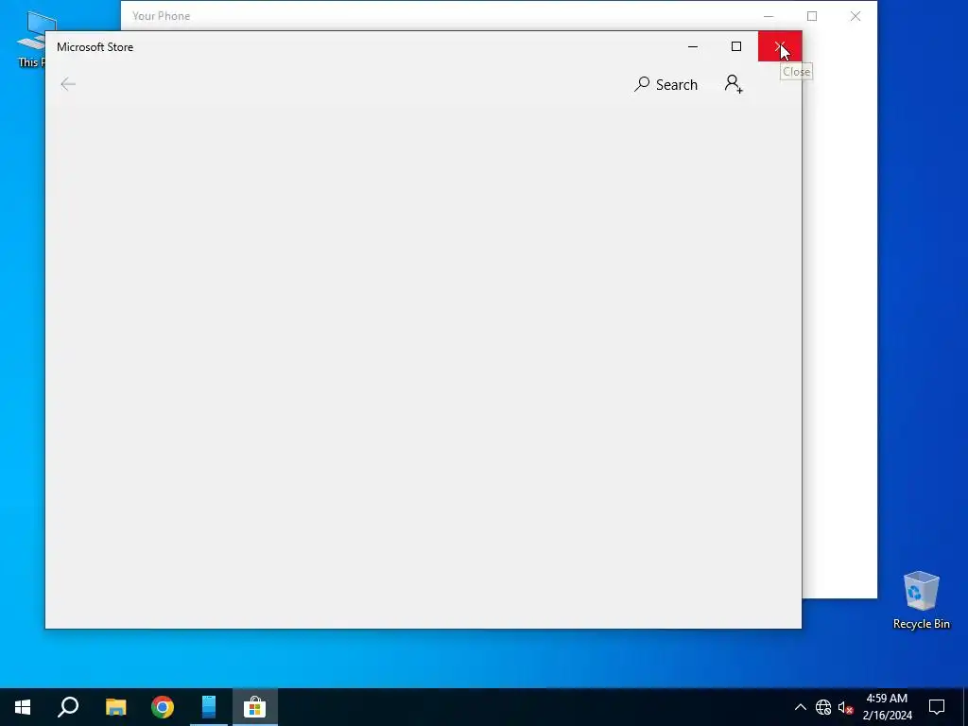This screenshot has height=726, width=968.
Task: Minimize the Microsoft Store window
Action: 693,46
